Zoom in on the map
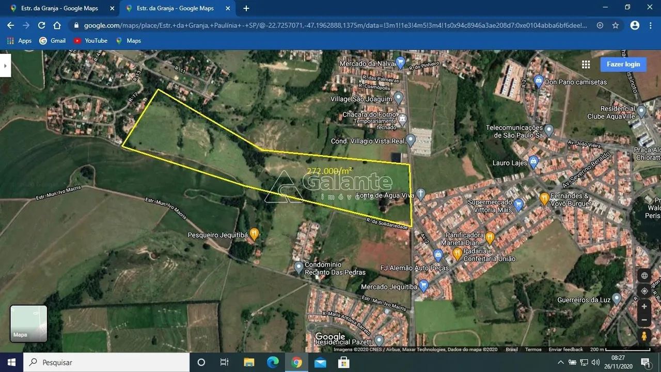The image size is (661, 372). (644, 306)
